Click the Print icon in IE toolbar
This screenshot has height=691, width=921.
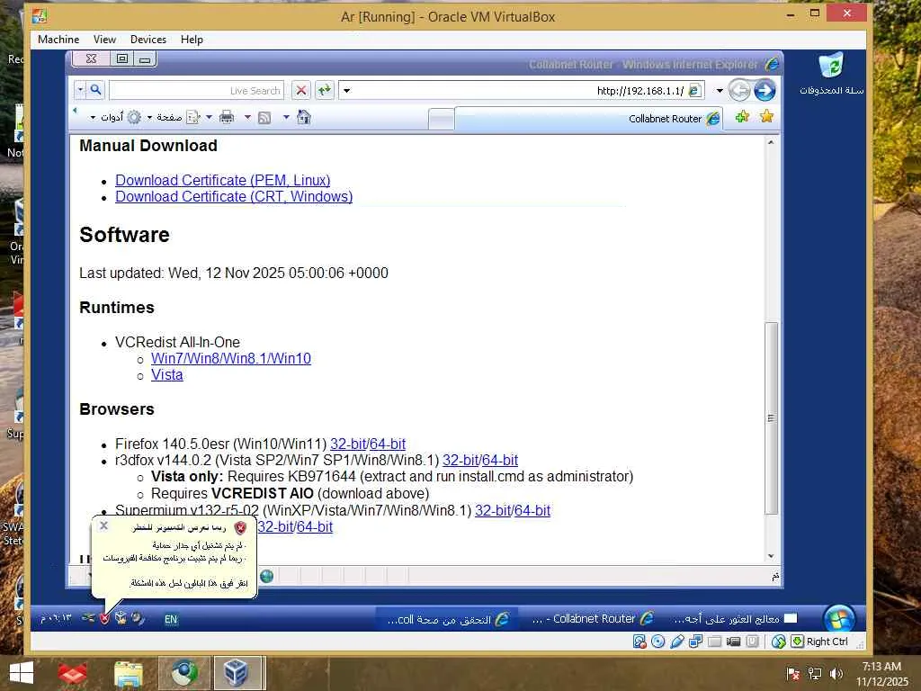(x=227, y=118)
